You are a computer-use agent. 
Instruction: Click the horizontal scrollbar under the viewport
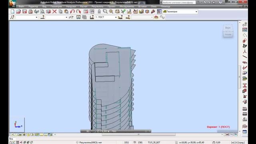[x=139, y=135]
